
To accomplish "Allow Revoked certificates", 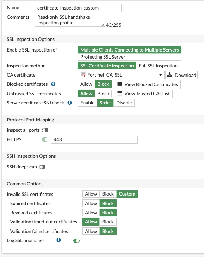I will click(x=91, y=213).
